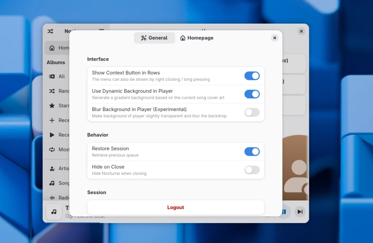
Task: Enable Blur Background in Player switch
Action: click(x=252, y=112)
